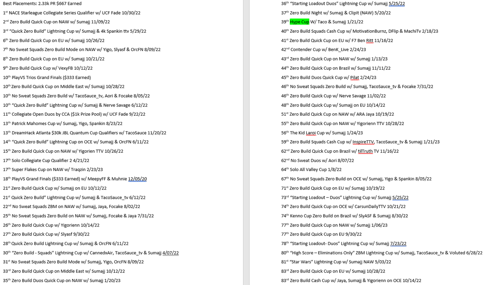485x285 pixels.
Task: Click the '10th Zero Build Quick Cup on Middle East' line
Action: click(x=63, y=87)
